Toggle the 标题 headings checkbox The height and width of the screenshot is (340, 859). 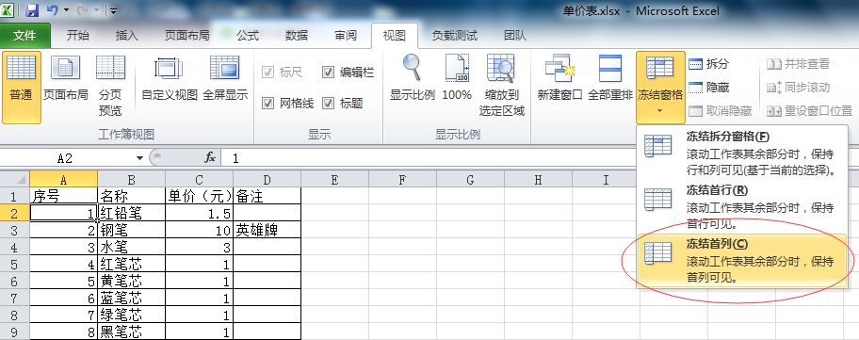click(328, 103)
